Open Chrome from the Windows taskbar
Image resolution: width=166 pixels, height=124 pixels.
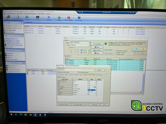coord(30,115)
